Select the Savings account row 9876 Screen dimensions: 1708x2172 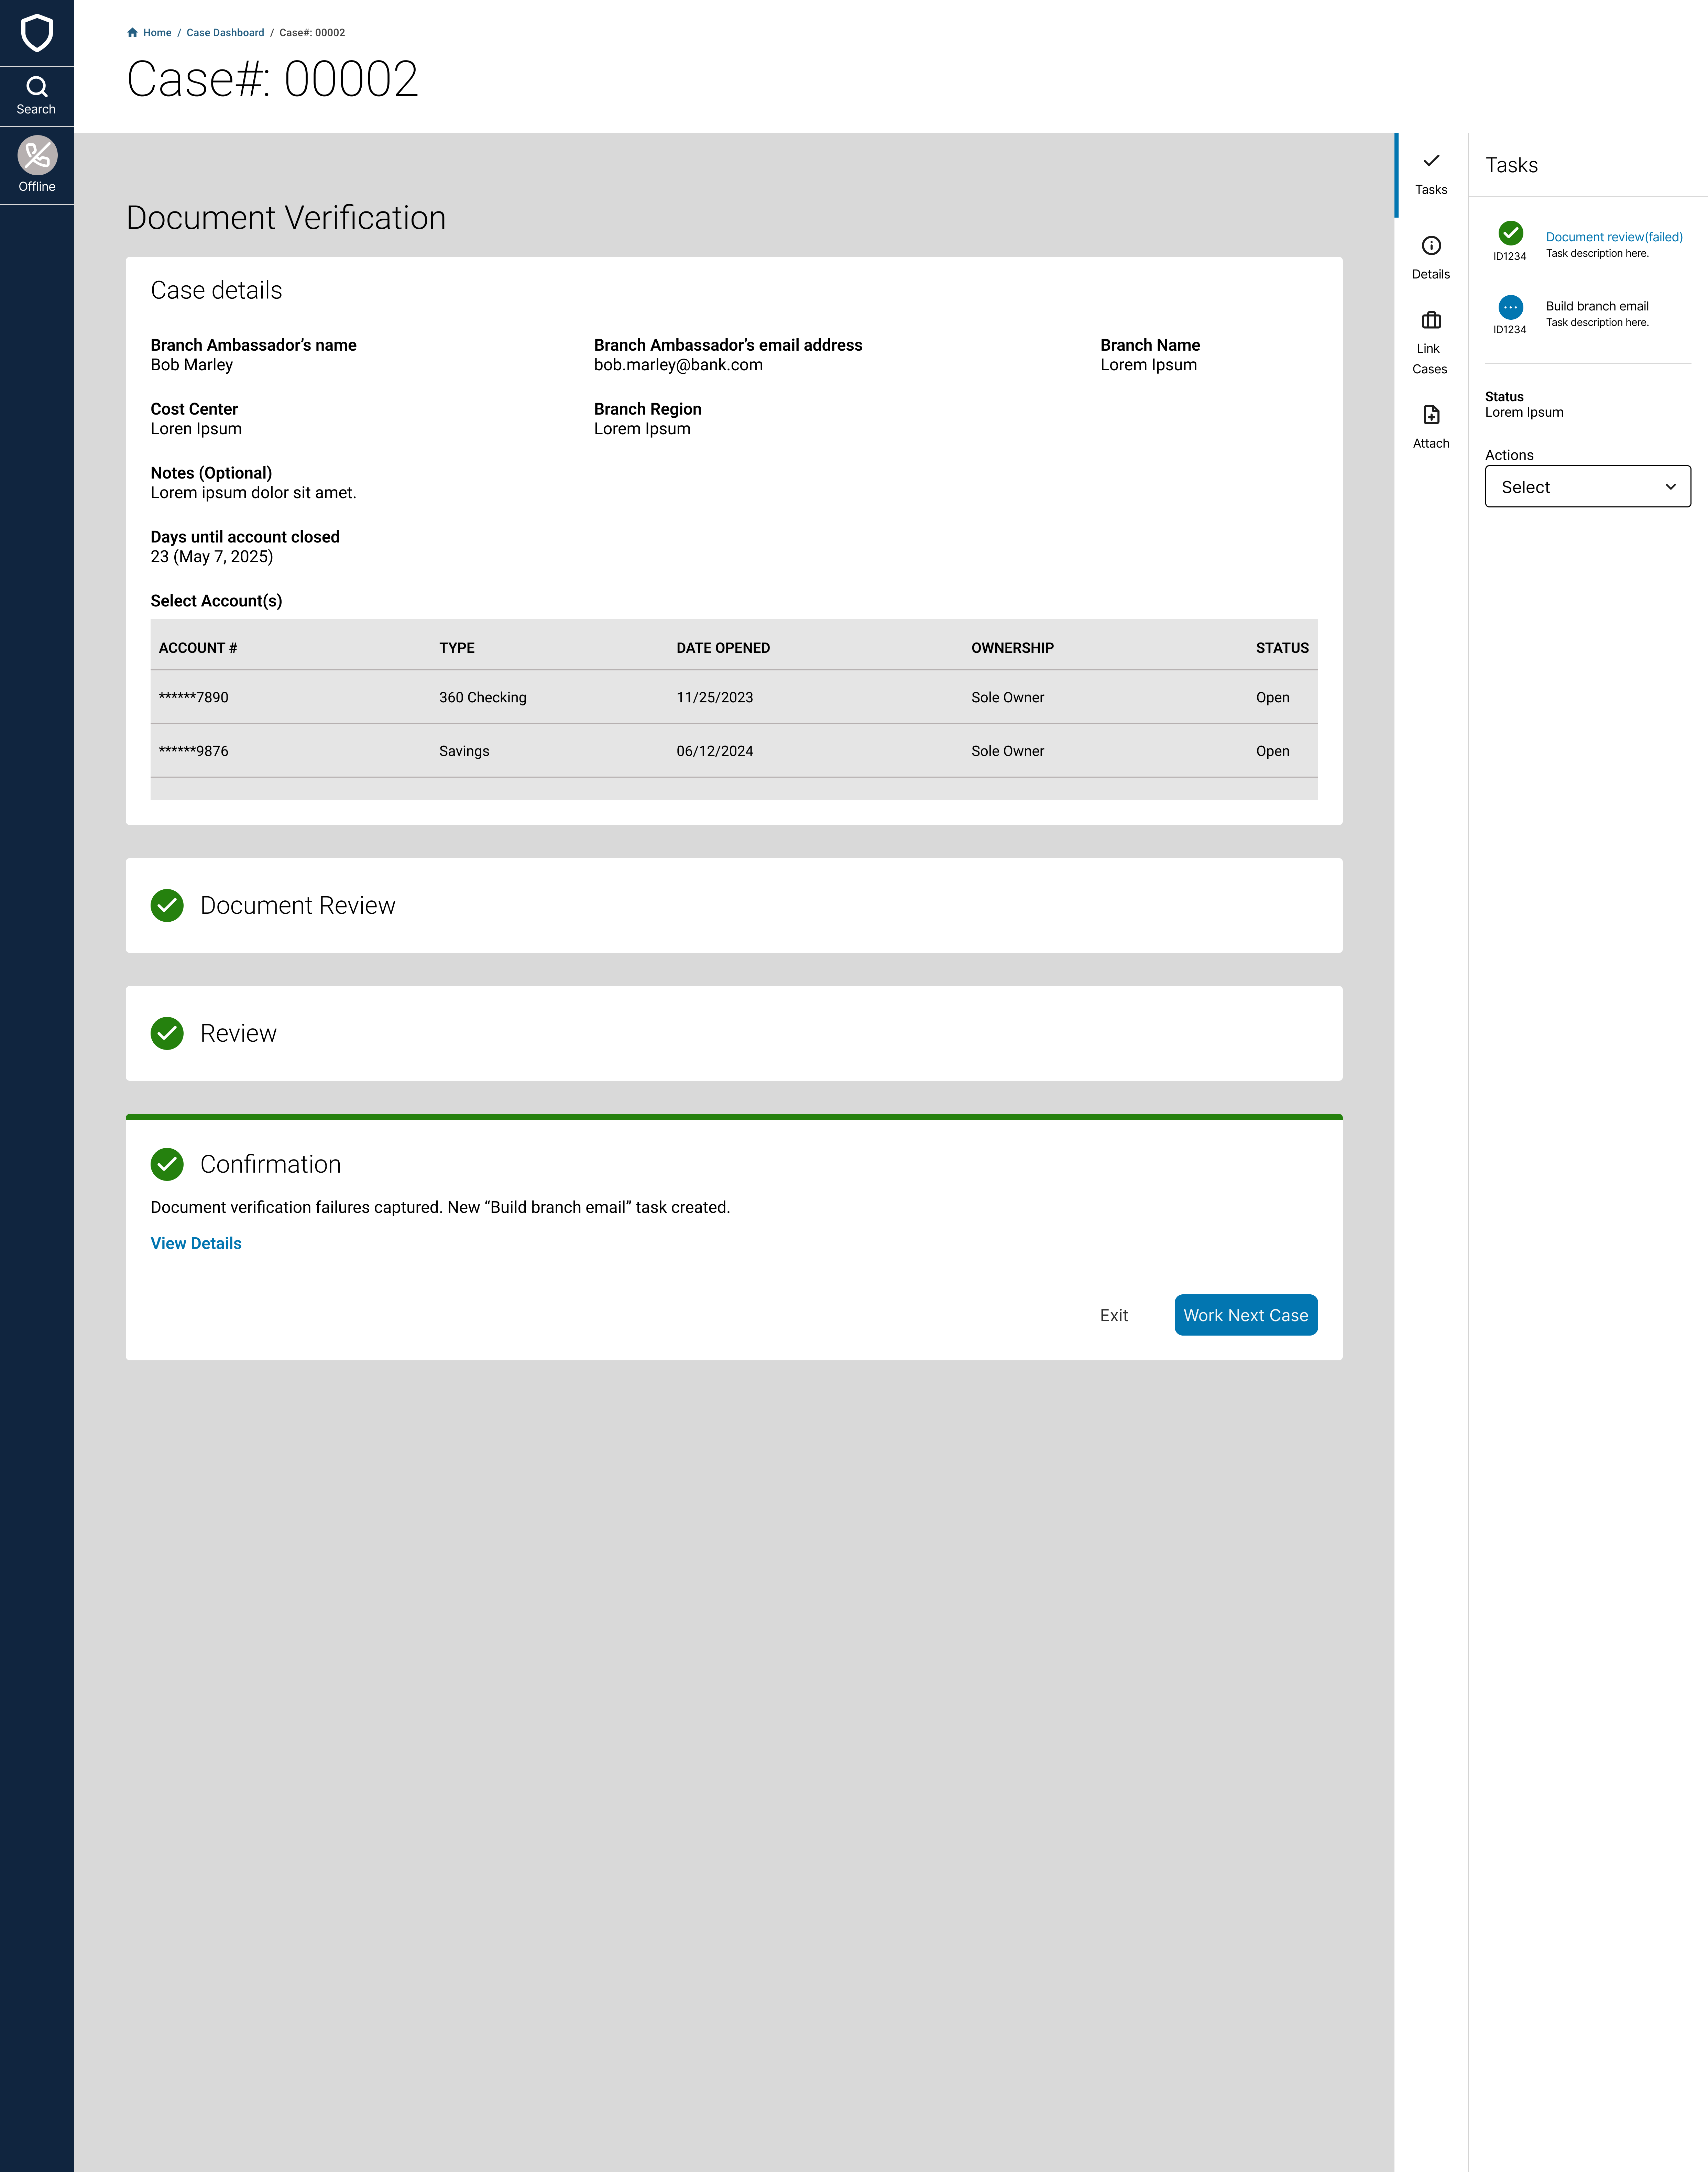(x=193, y=751)
